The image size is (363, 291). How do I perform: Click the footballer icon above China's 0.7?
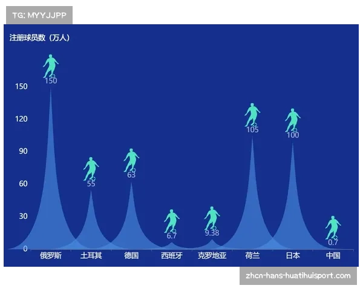333,227
